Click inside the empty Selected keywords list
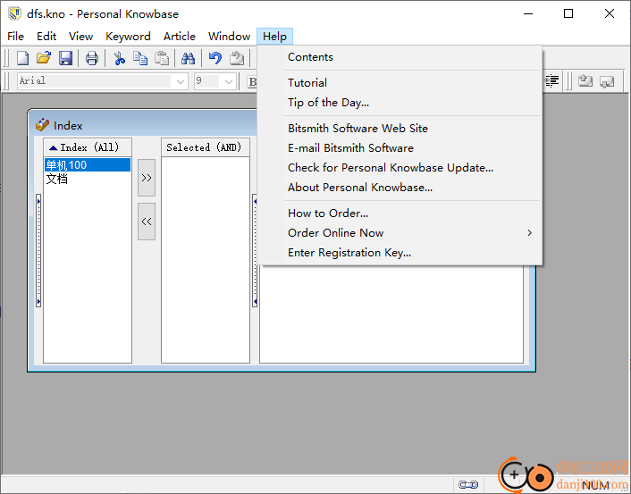 [206, 259]
